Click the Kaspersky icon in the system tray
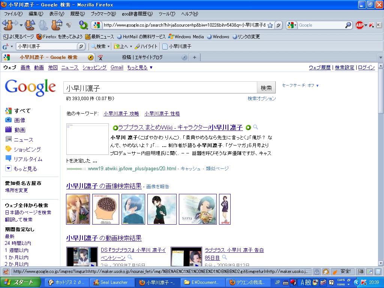Viewport: 384px width, 288px height. [x=364, y=282]
